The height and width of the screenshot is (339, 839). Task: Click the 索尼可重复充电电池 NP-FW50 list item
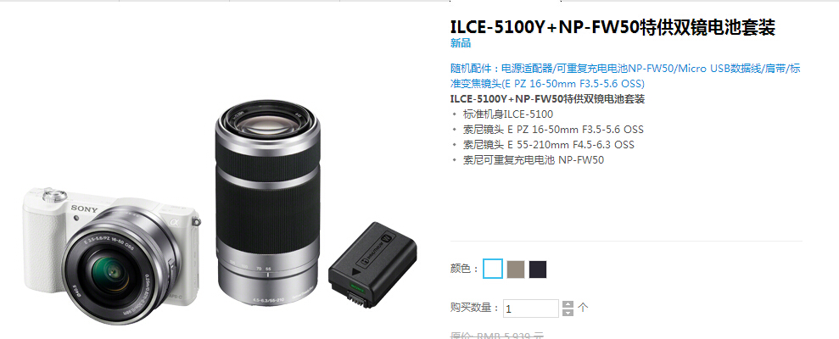(533, 160)
